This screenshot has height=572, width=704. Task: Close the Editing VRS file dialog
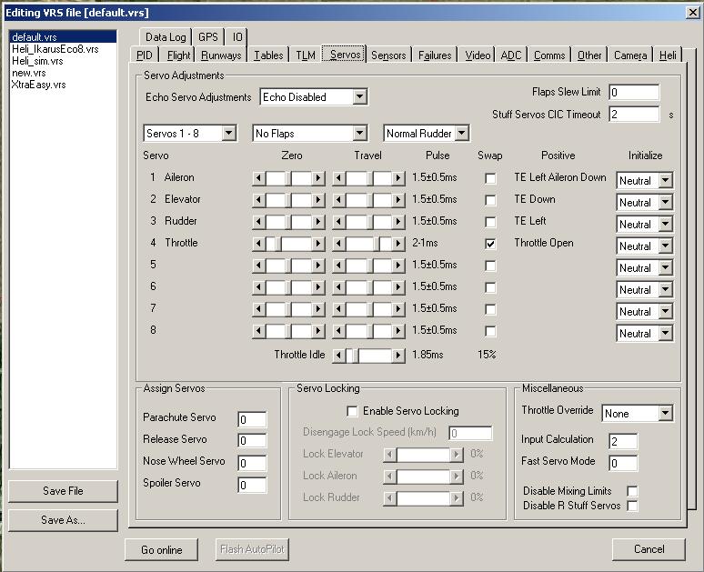point(693,12)
